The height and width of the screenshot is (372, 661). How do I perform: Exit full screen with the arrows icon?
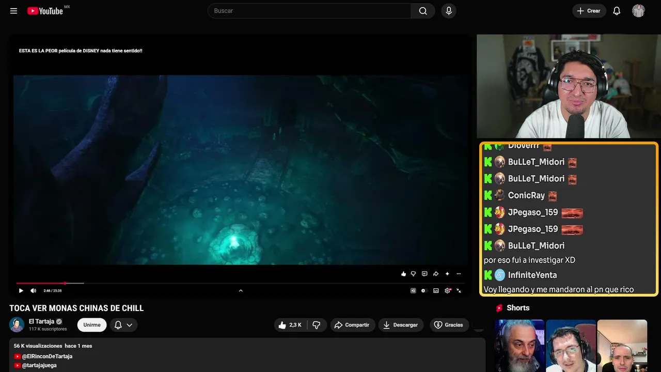pyautogui.click(x=459, y=290)
